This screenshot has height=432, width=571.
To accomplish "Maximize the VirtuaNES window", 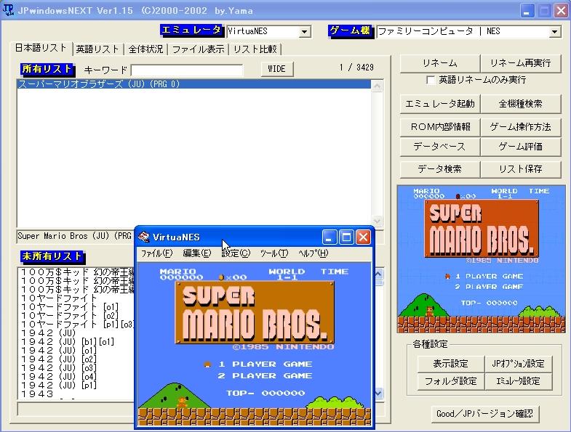I will pos(346,237).
